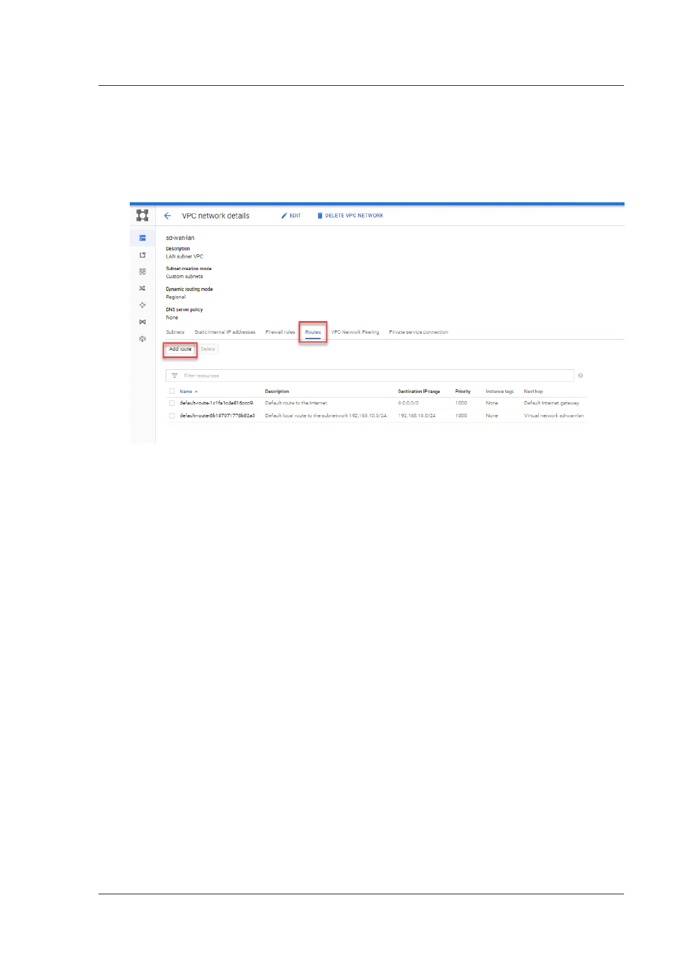
Task: Click the Add route button
Action: [x=180, y=349]
